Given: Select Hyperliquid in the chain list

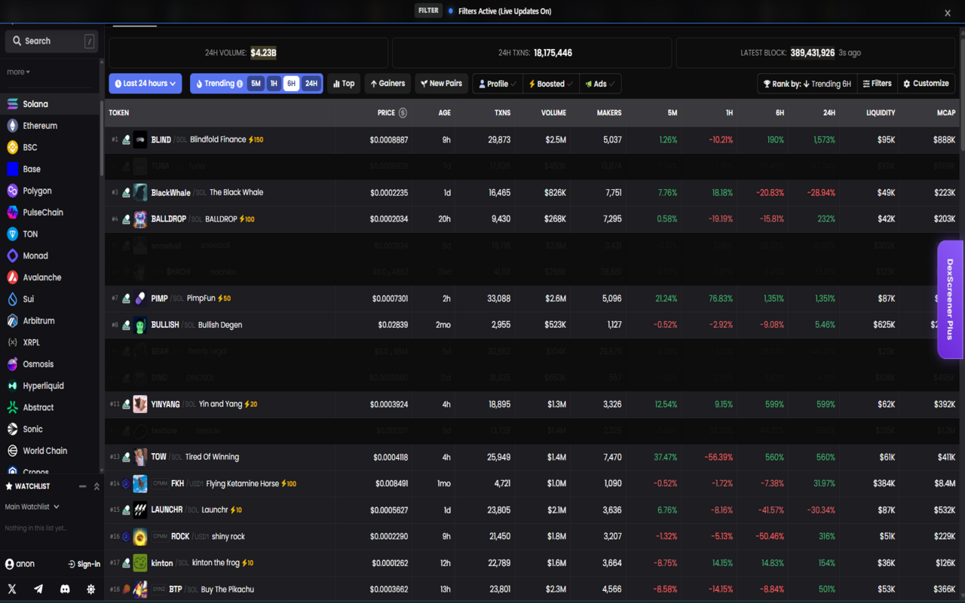Looking at the screenshot, I should [50, 386].
